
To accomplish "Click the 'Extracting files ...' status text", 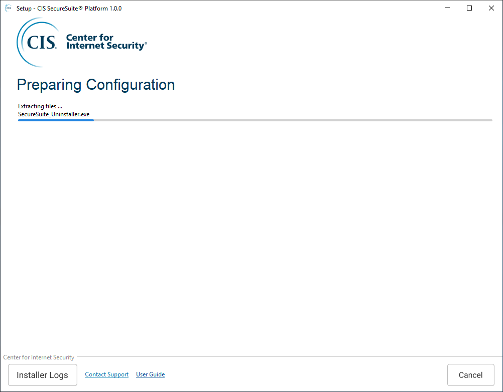I will pyautogui.click(x=40, y=106).
